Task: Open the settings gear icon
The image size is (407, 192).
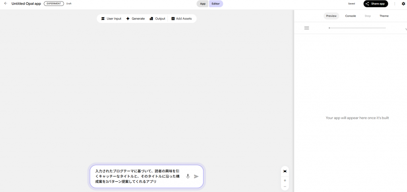Action: tap(403, 4)
